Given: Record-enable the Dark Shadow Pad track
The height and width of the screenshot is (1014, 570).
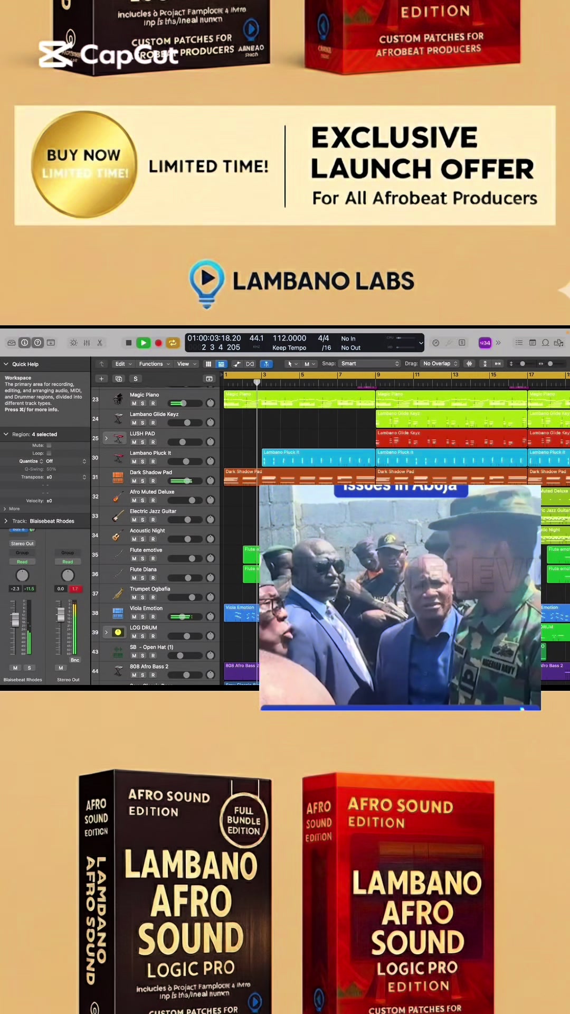Looking at the screenshot, I should (153, 481).
